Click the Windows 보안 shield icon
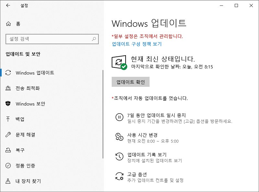The height and width of the screenshot is (192, 259). (x=8, y=104)
